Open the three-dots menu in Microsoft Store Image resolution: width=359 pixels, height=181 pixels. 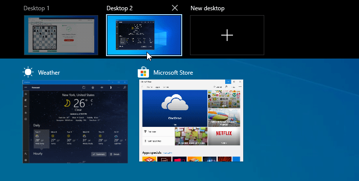240,87
